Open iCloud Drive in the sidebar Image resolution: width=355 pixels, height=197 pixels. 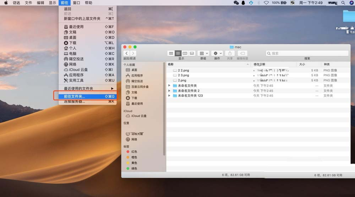pyautogui.click(x=138, y=116)
